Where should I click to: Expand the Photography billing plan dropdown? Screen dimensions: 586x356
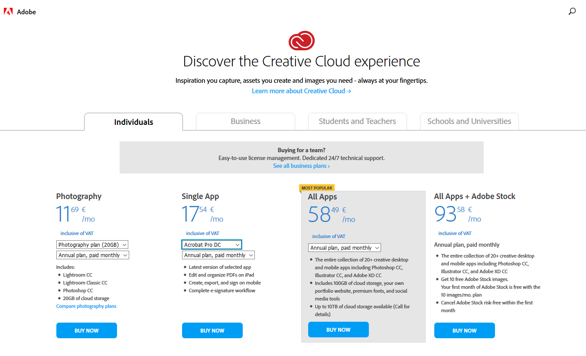coord(92,255)
